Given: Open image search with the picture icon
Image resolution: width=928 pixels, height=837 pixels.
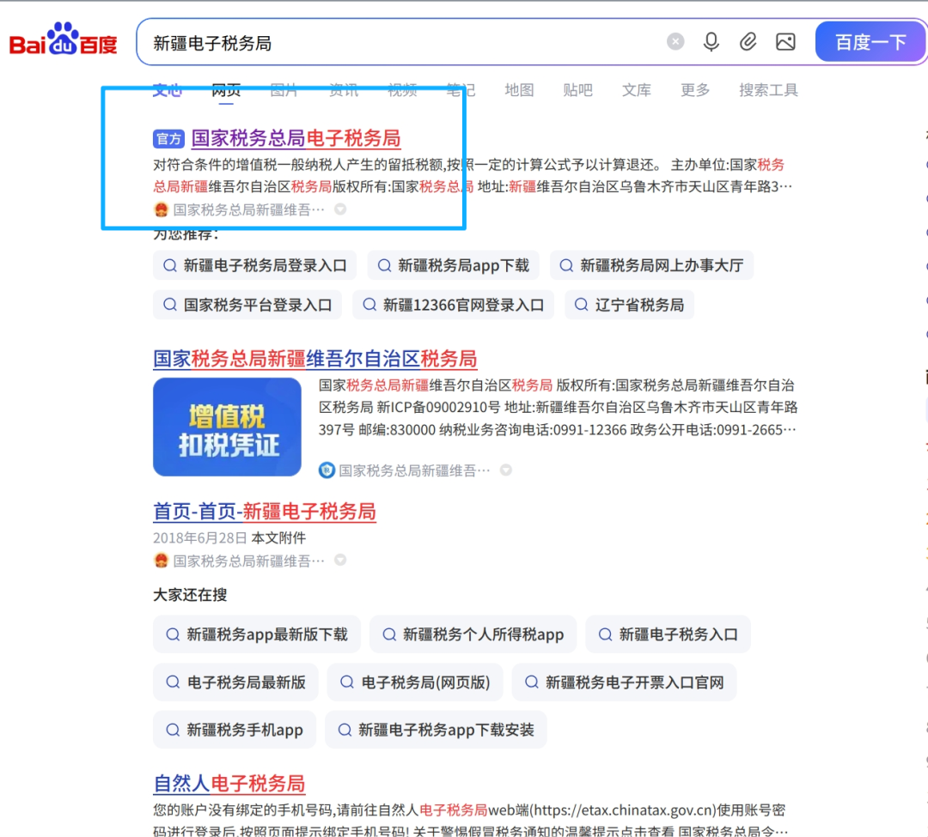Looking at the screenshot, I should [x=785, y=42].
